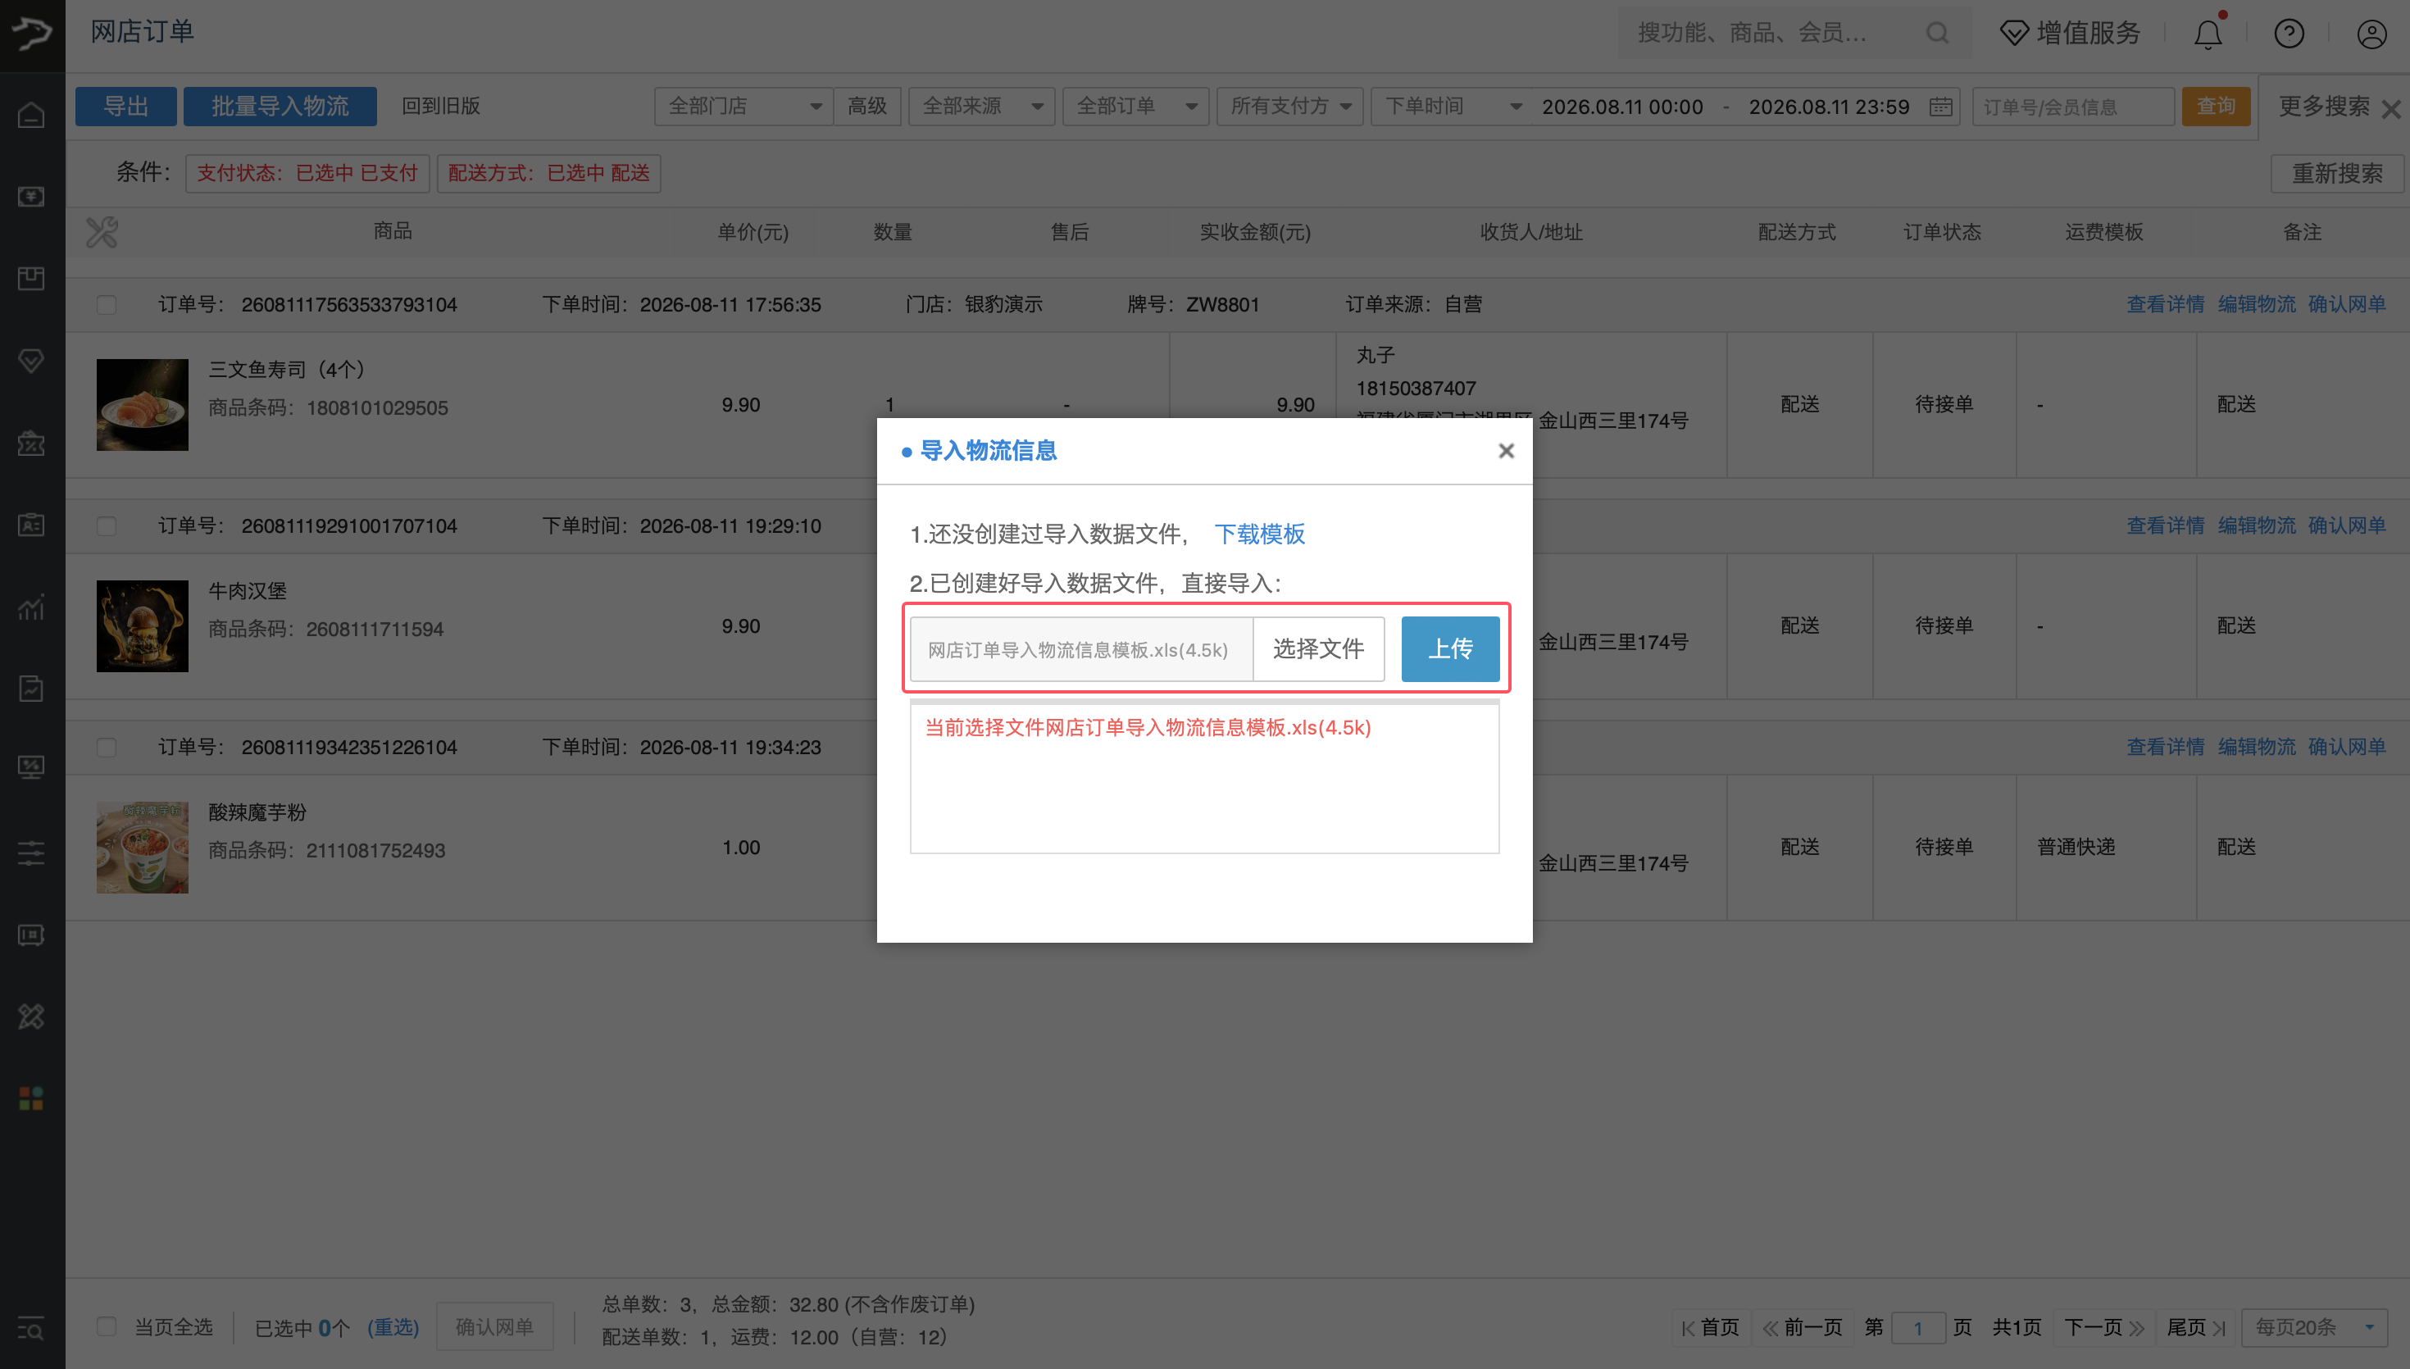
Task: Click the orange 查询 button
Action: point(2216,107)
